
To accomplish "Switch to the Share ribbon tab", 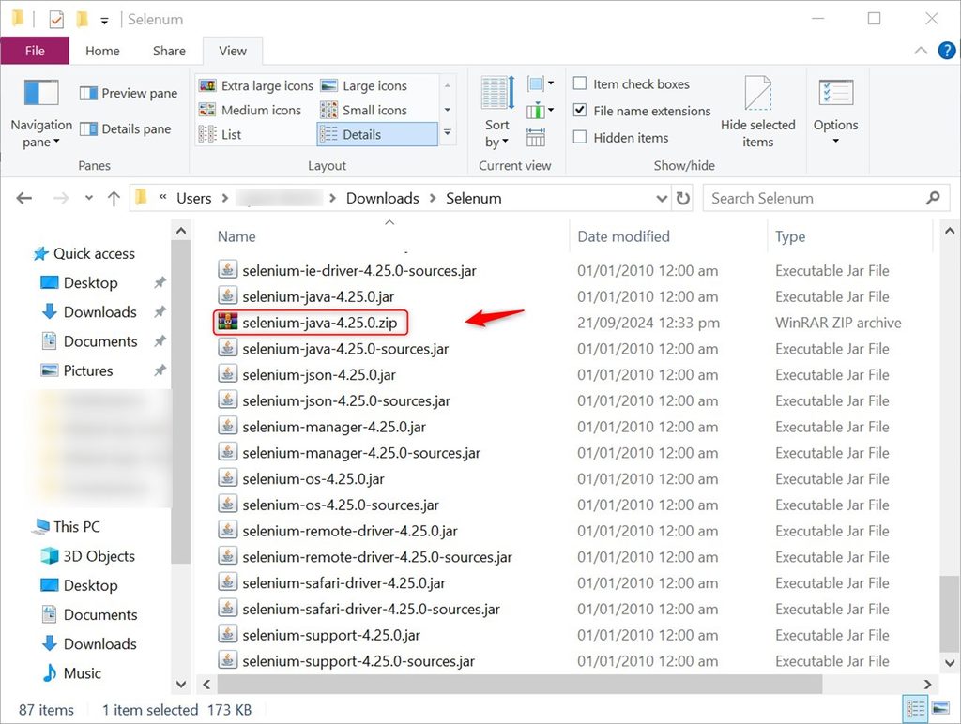I will (169, 51).
